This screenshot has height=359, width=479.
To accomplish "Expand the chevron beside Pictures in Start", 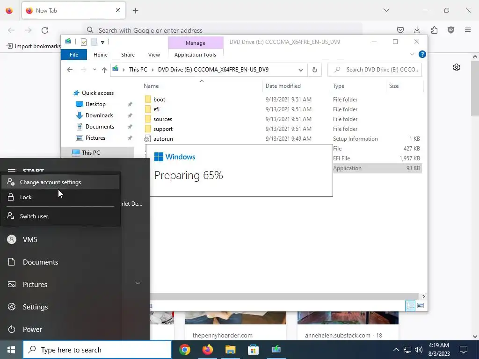I will tap(138, 283).
